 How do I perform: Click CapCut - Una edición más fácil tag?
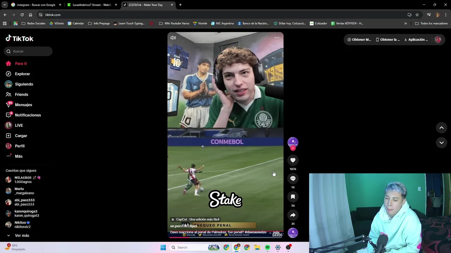195,219
